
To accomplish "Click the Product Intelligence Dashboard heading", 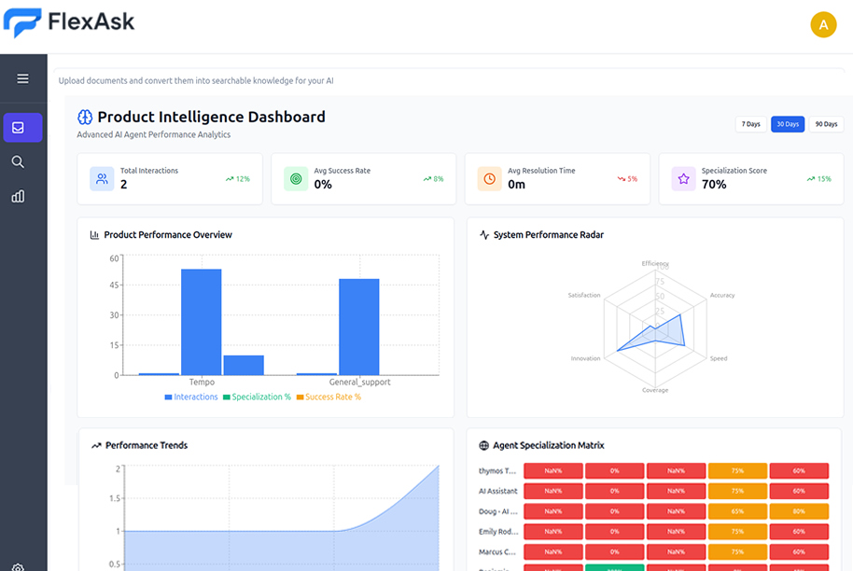I will pos(212,117).
